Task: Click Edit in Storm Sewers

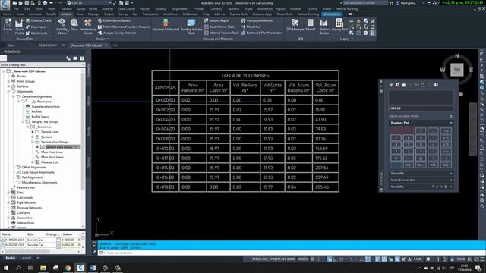Action: click(114, 20)
